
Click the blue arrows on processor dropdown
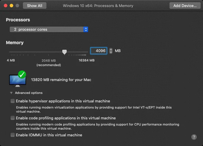[x=85, y=29]
